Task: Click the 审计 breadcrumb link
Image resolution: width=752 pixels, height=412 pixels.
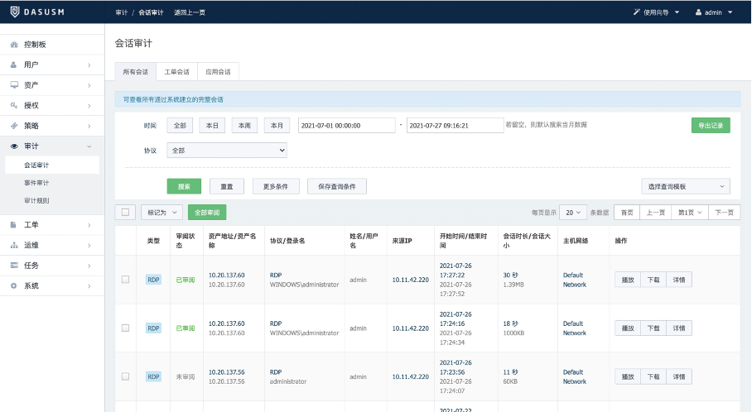Action: point(122,12)
